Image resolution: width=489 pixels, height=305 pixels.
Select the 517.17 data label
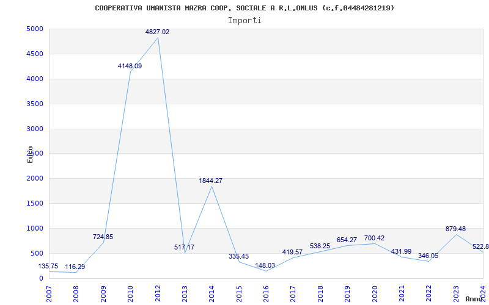coord(185,248)
